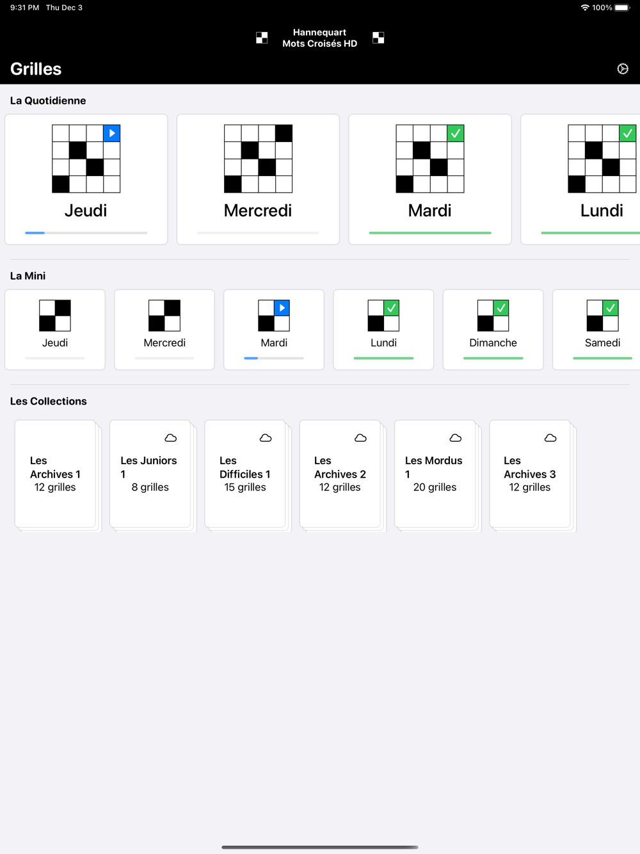Tap the Grilles page title
The image size is (640, 854).
coord(36,69)
